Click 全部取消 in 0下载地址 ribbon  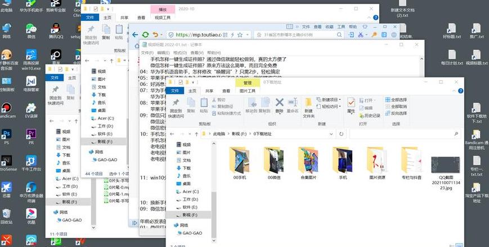pos(396,107)
